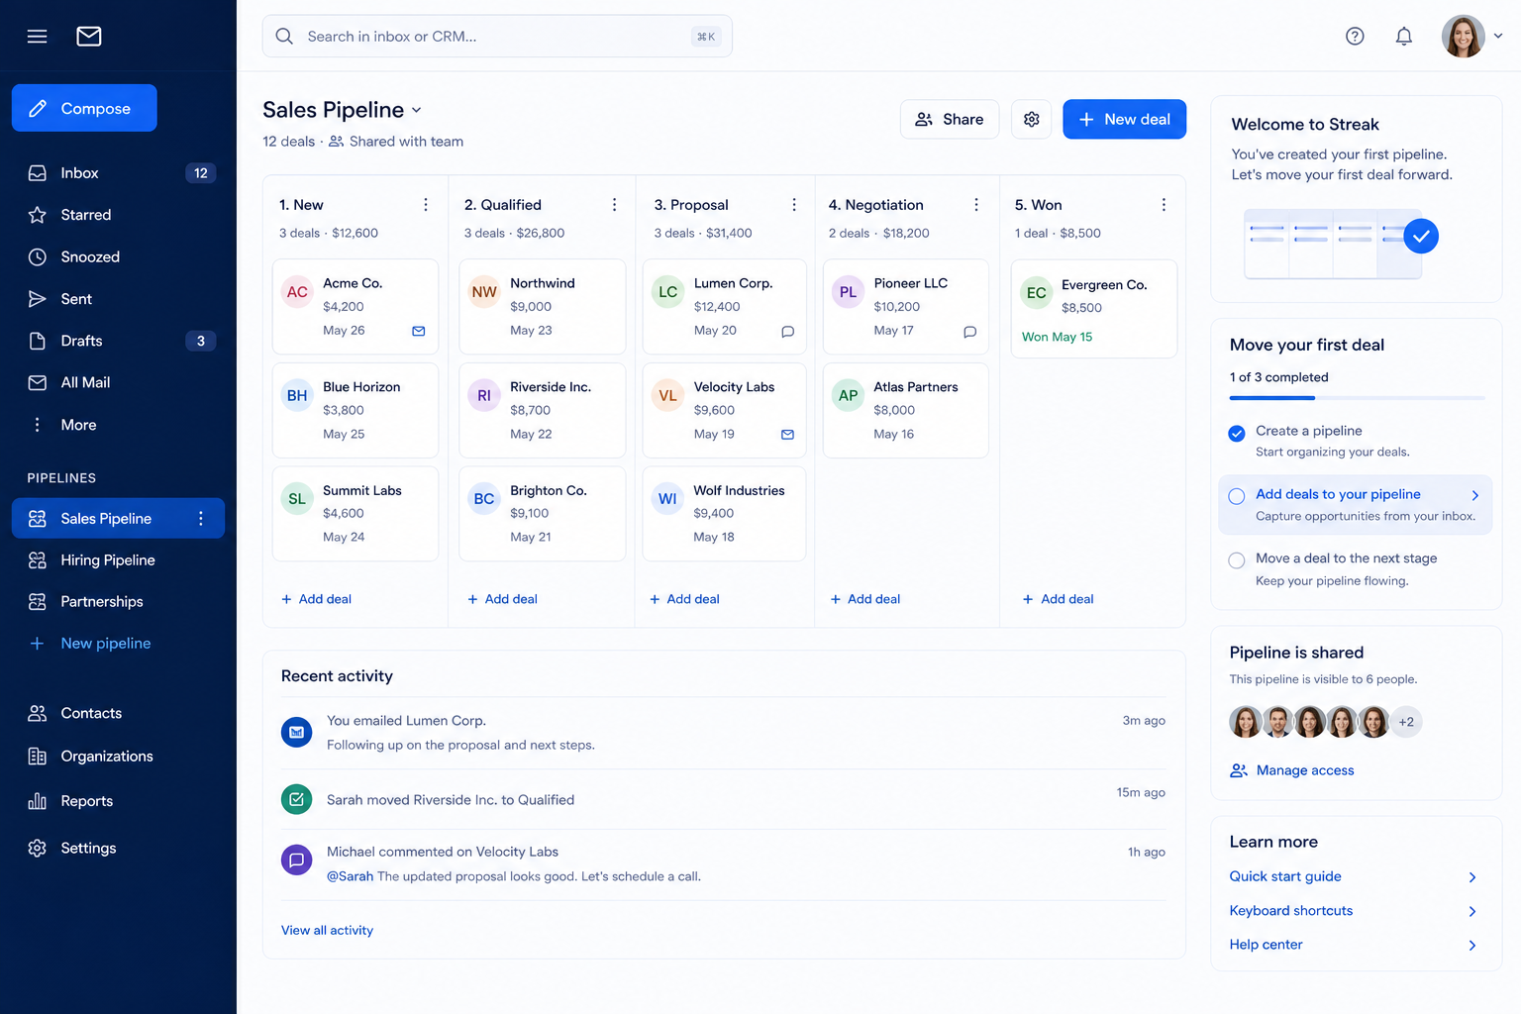Open the hamburger menu icon
The width and height of the screenshot is (1521, 1014).
click(x=37, y=37)
